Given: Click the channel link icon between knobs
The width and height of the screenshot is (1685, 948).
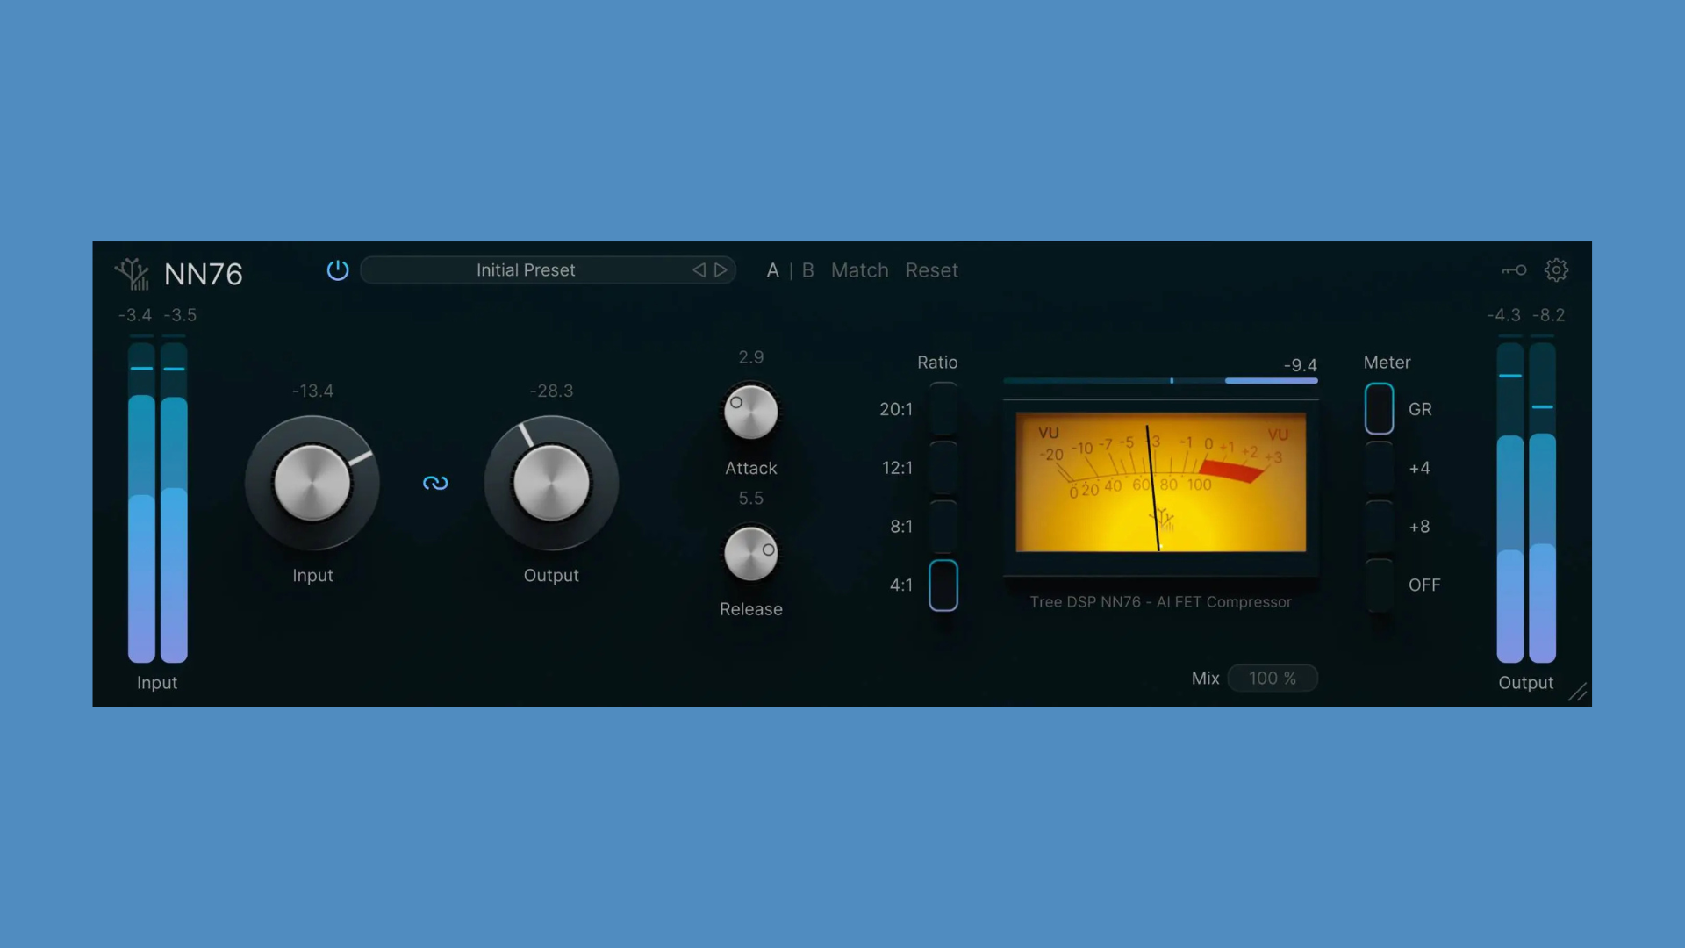Looking at the screenshot, I should [435, 483].
